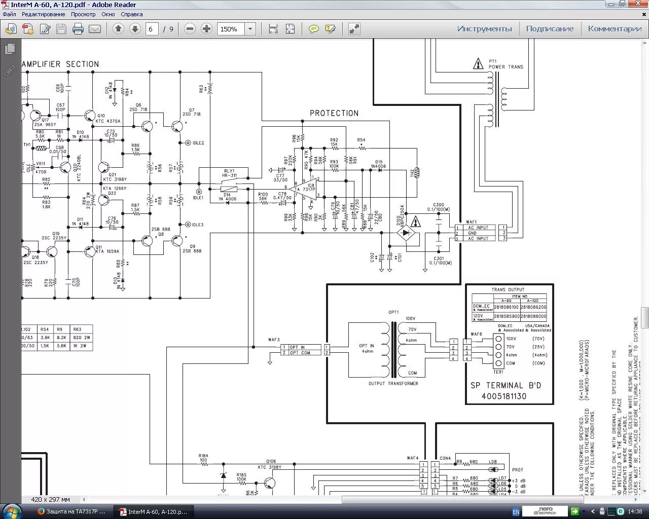Open the Окно menu
Viewport: 649px width, 519px height.
tap(108, 14)
